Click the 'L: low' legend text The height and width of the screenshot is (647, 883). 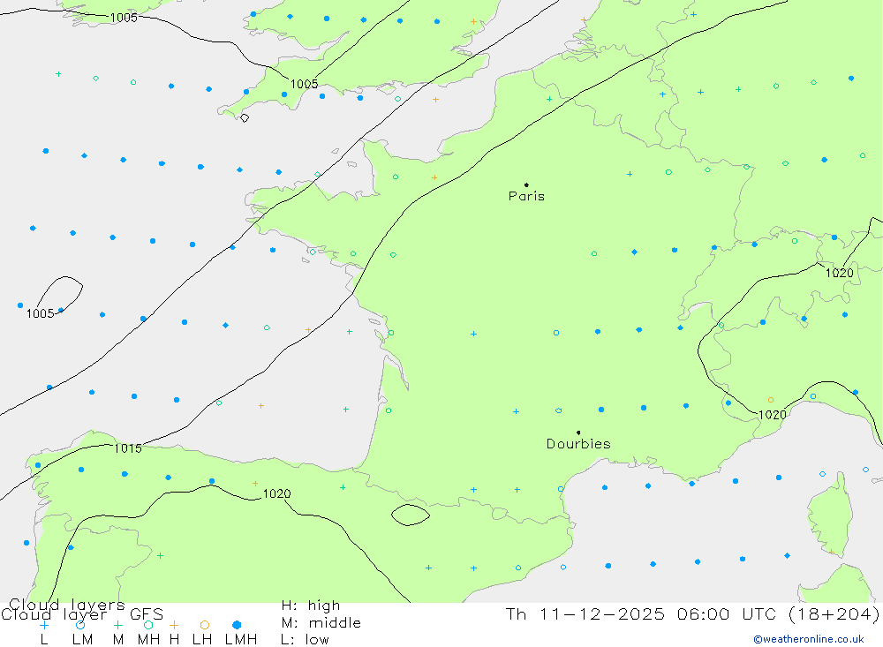pyautogui.click(x=305, y=640)
